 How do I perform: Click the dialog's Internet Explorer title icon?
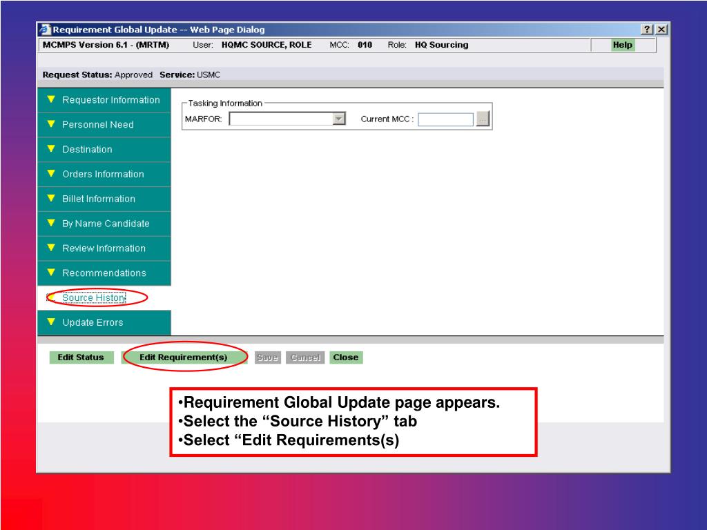coord(45,30)
